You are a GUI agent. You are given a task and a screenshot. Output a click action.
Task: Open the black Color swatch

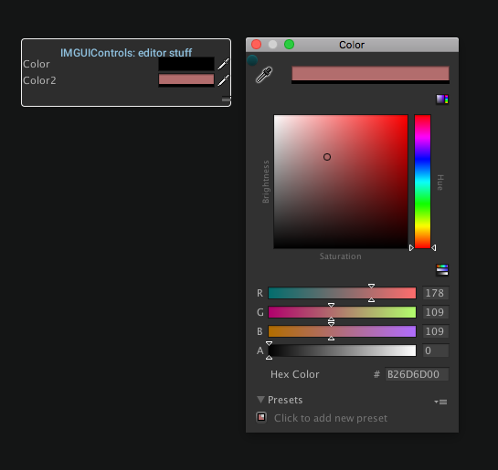coord(186,64)
